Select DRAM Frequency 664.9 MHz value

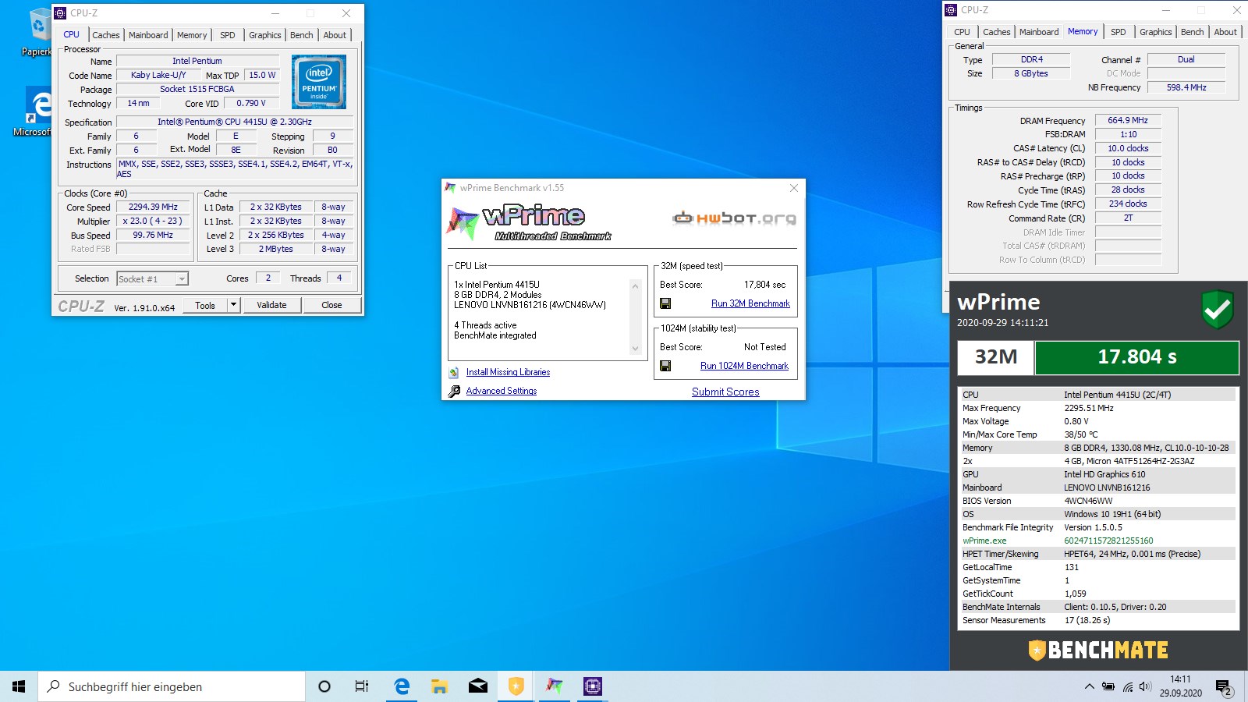[1128, 120]
